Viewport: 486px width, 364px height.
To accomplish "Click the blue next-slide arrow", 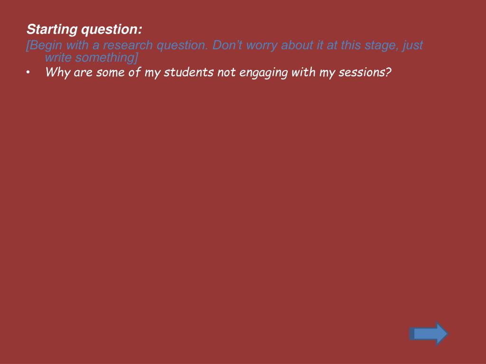I will [429, 334].
